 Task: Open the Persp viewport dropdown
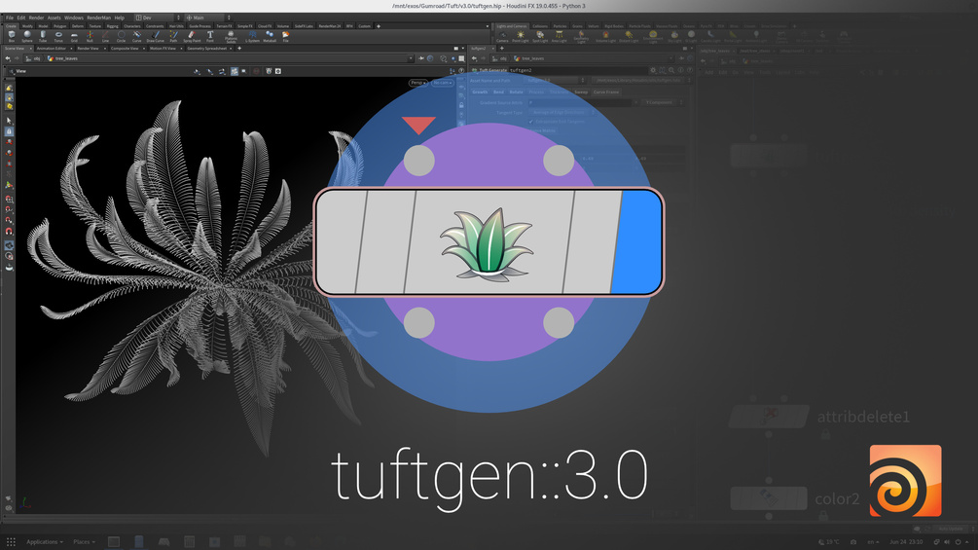pos(417,83)
